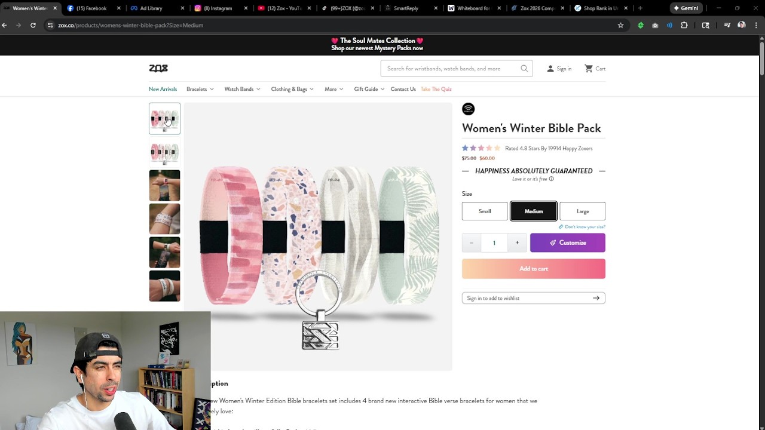Increase quantity with the plus button
The height and width of the screenshot is (430, 765).
(517, 242)
